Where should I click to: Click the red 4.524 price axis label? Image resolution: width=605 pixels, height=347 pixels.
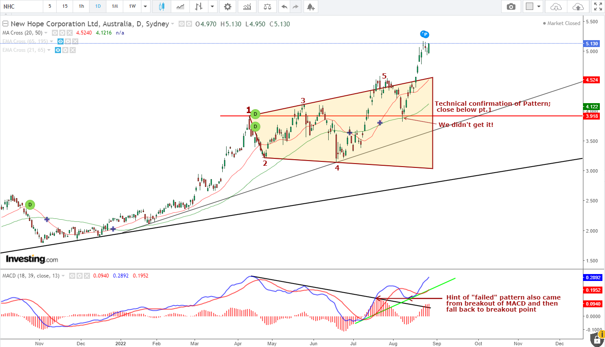(x=591, y=80)
